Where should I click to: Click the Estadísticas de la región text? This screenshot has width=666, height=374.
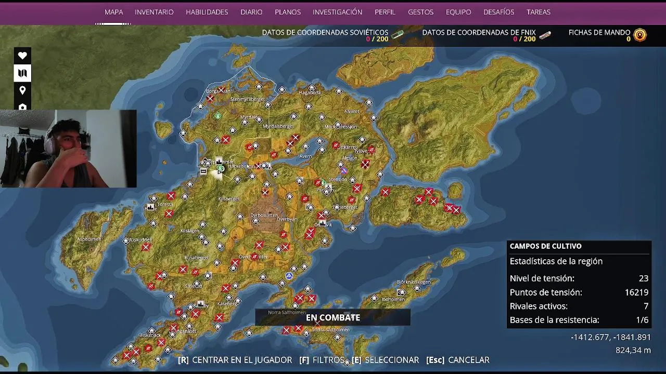pos(556,261)
